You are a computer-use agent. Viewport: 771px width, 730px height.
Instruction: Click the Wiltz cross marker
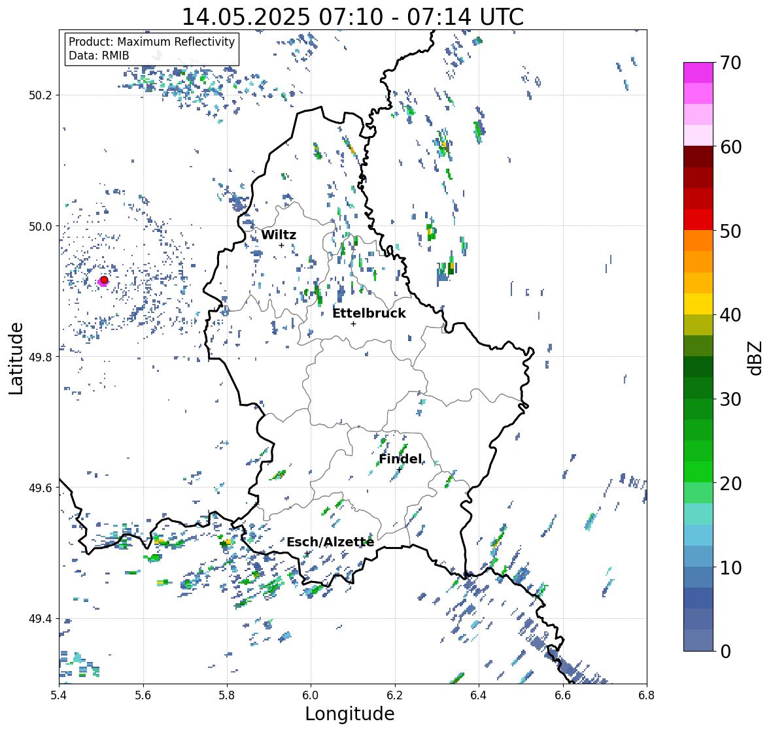281,245
